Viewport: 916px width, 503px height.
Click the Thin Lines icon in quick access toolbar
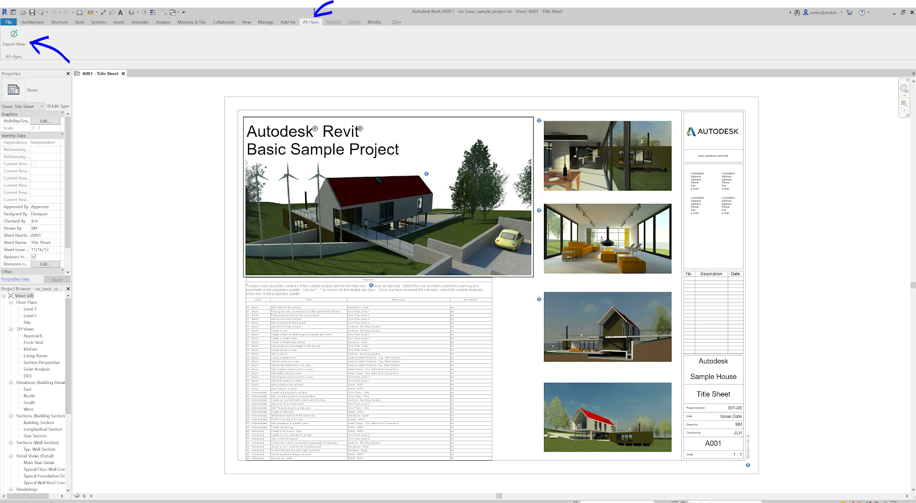[x=154, y=12]
